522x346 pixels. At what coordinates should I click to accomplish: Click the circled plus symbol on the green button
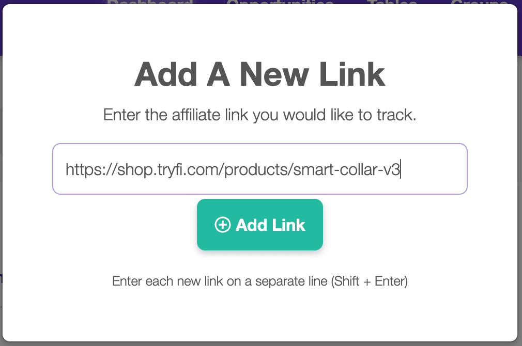[x=222, y=225]
